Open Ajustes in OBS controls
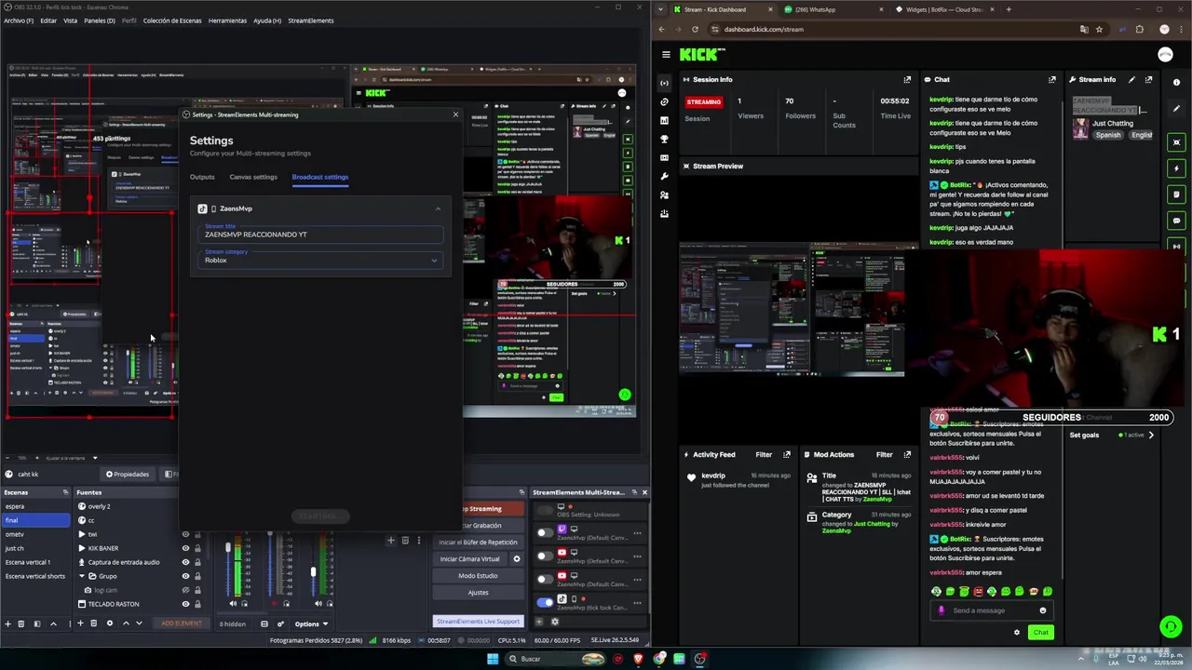Screen dimensions: 1192x670 [x=478, y=593]
